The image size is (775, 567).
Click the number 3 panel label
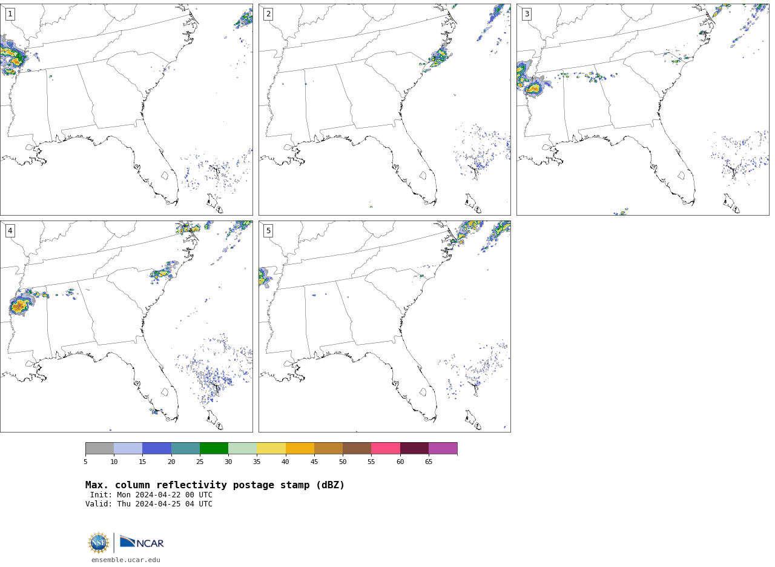click(526, 14)
